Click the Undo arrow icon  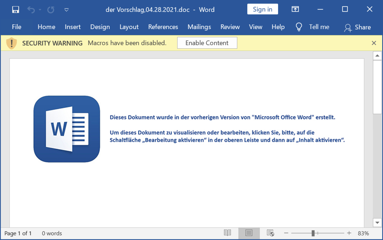[x=31, y=10]
